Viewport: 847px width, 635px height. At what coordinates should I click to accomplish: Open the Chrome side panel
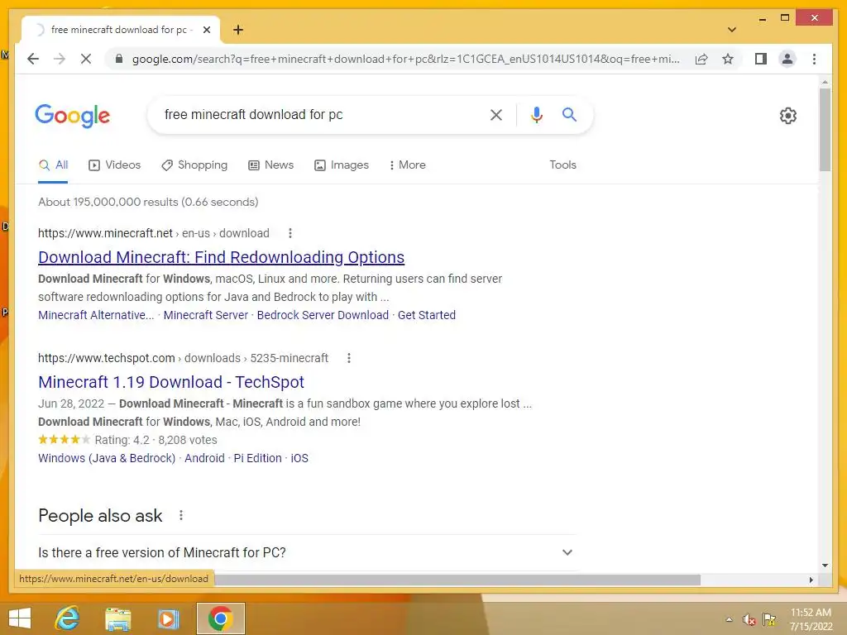(x=761, y=59)
